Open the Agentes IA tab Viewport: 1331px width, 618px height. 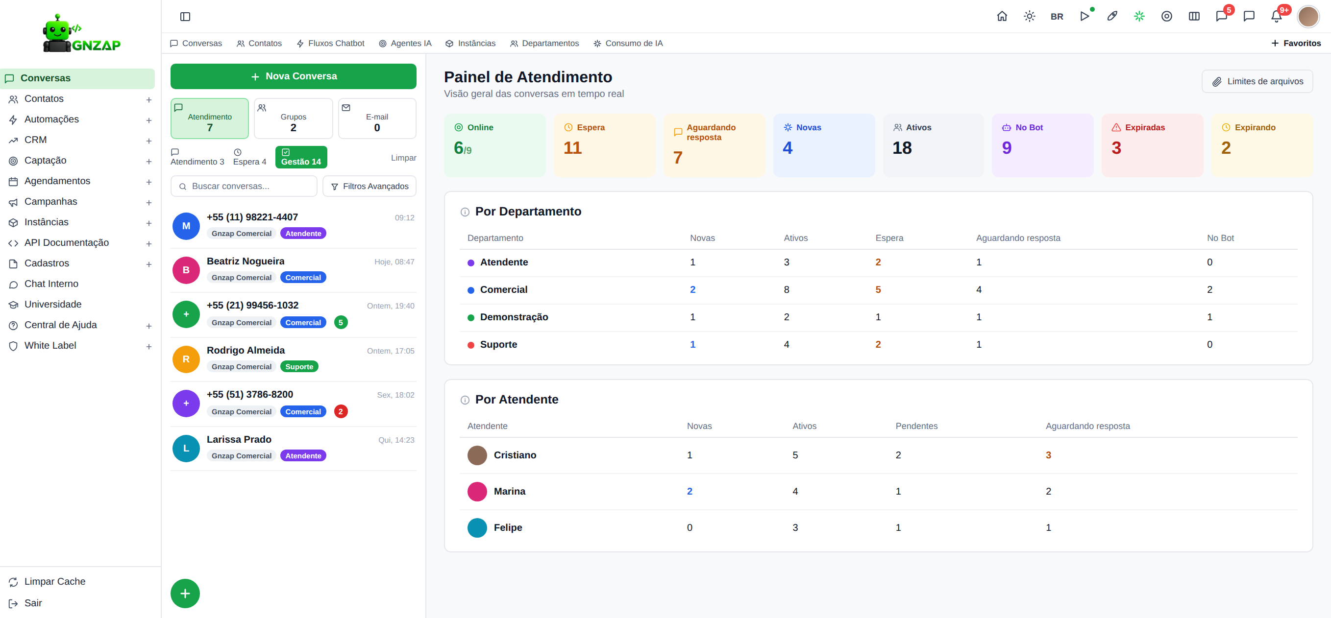tap(405, 44)
